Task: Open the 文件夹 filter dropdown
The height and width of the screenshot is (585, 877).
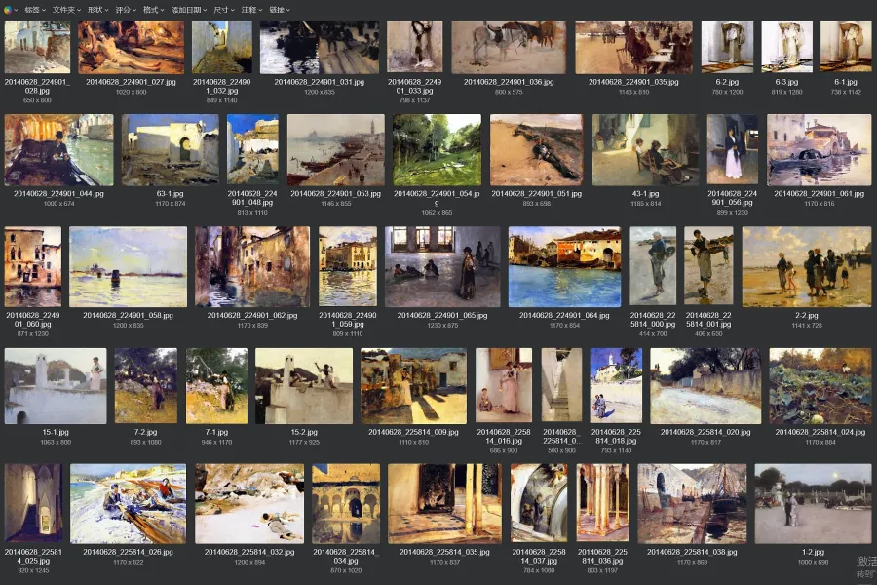Action: click(x=66, y=9)
